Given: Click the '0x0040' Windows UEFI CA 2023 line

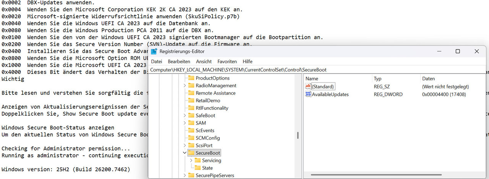Looking at the screenshot, I should pyautogui.click(x=106, y=23).
